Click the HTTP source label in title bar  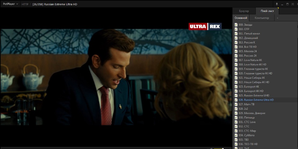[25, 4]
